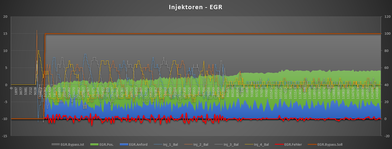
Task: Select the chart title 'Injektoren - EGR'
Action: click(195, 7)
